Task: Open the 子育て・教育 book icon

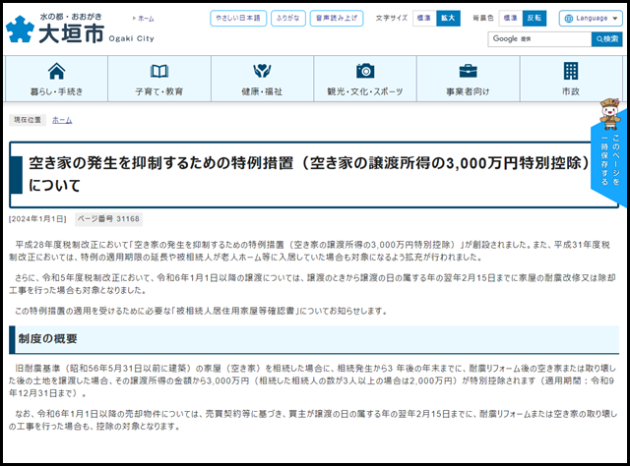Action: tap(159, 71)
